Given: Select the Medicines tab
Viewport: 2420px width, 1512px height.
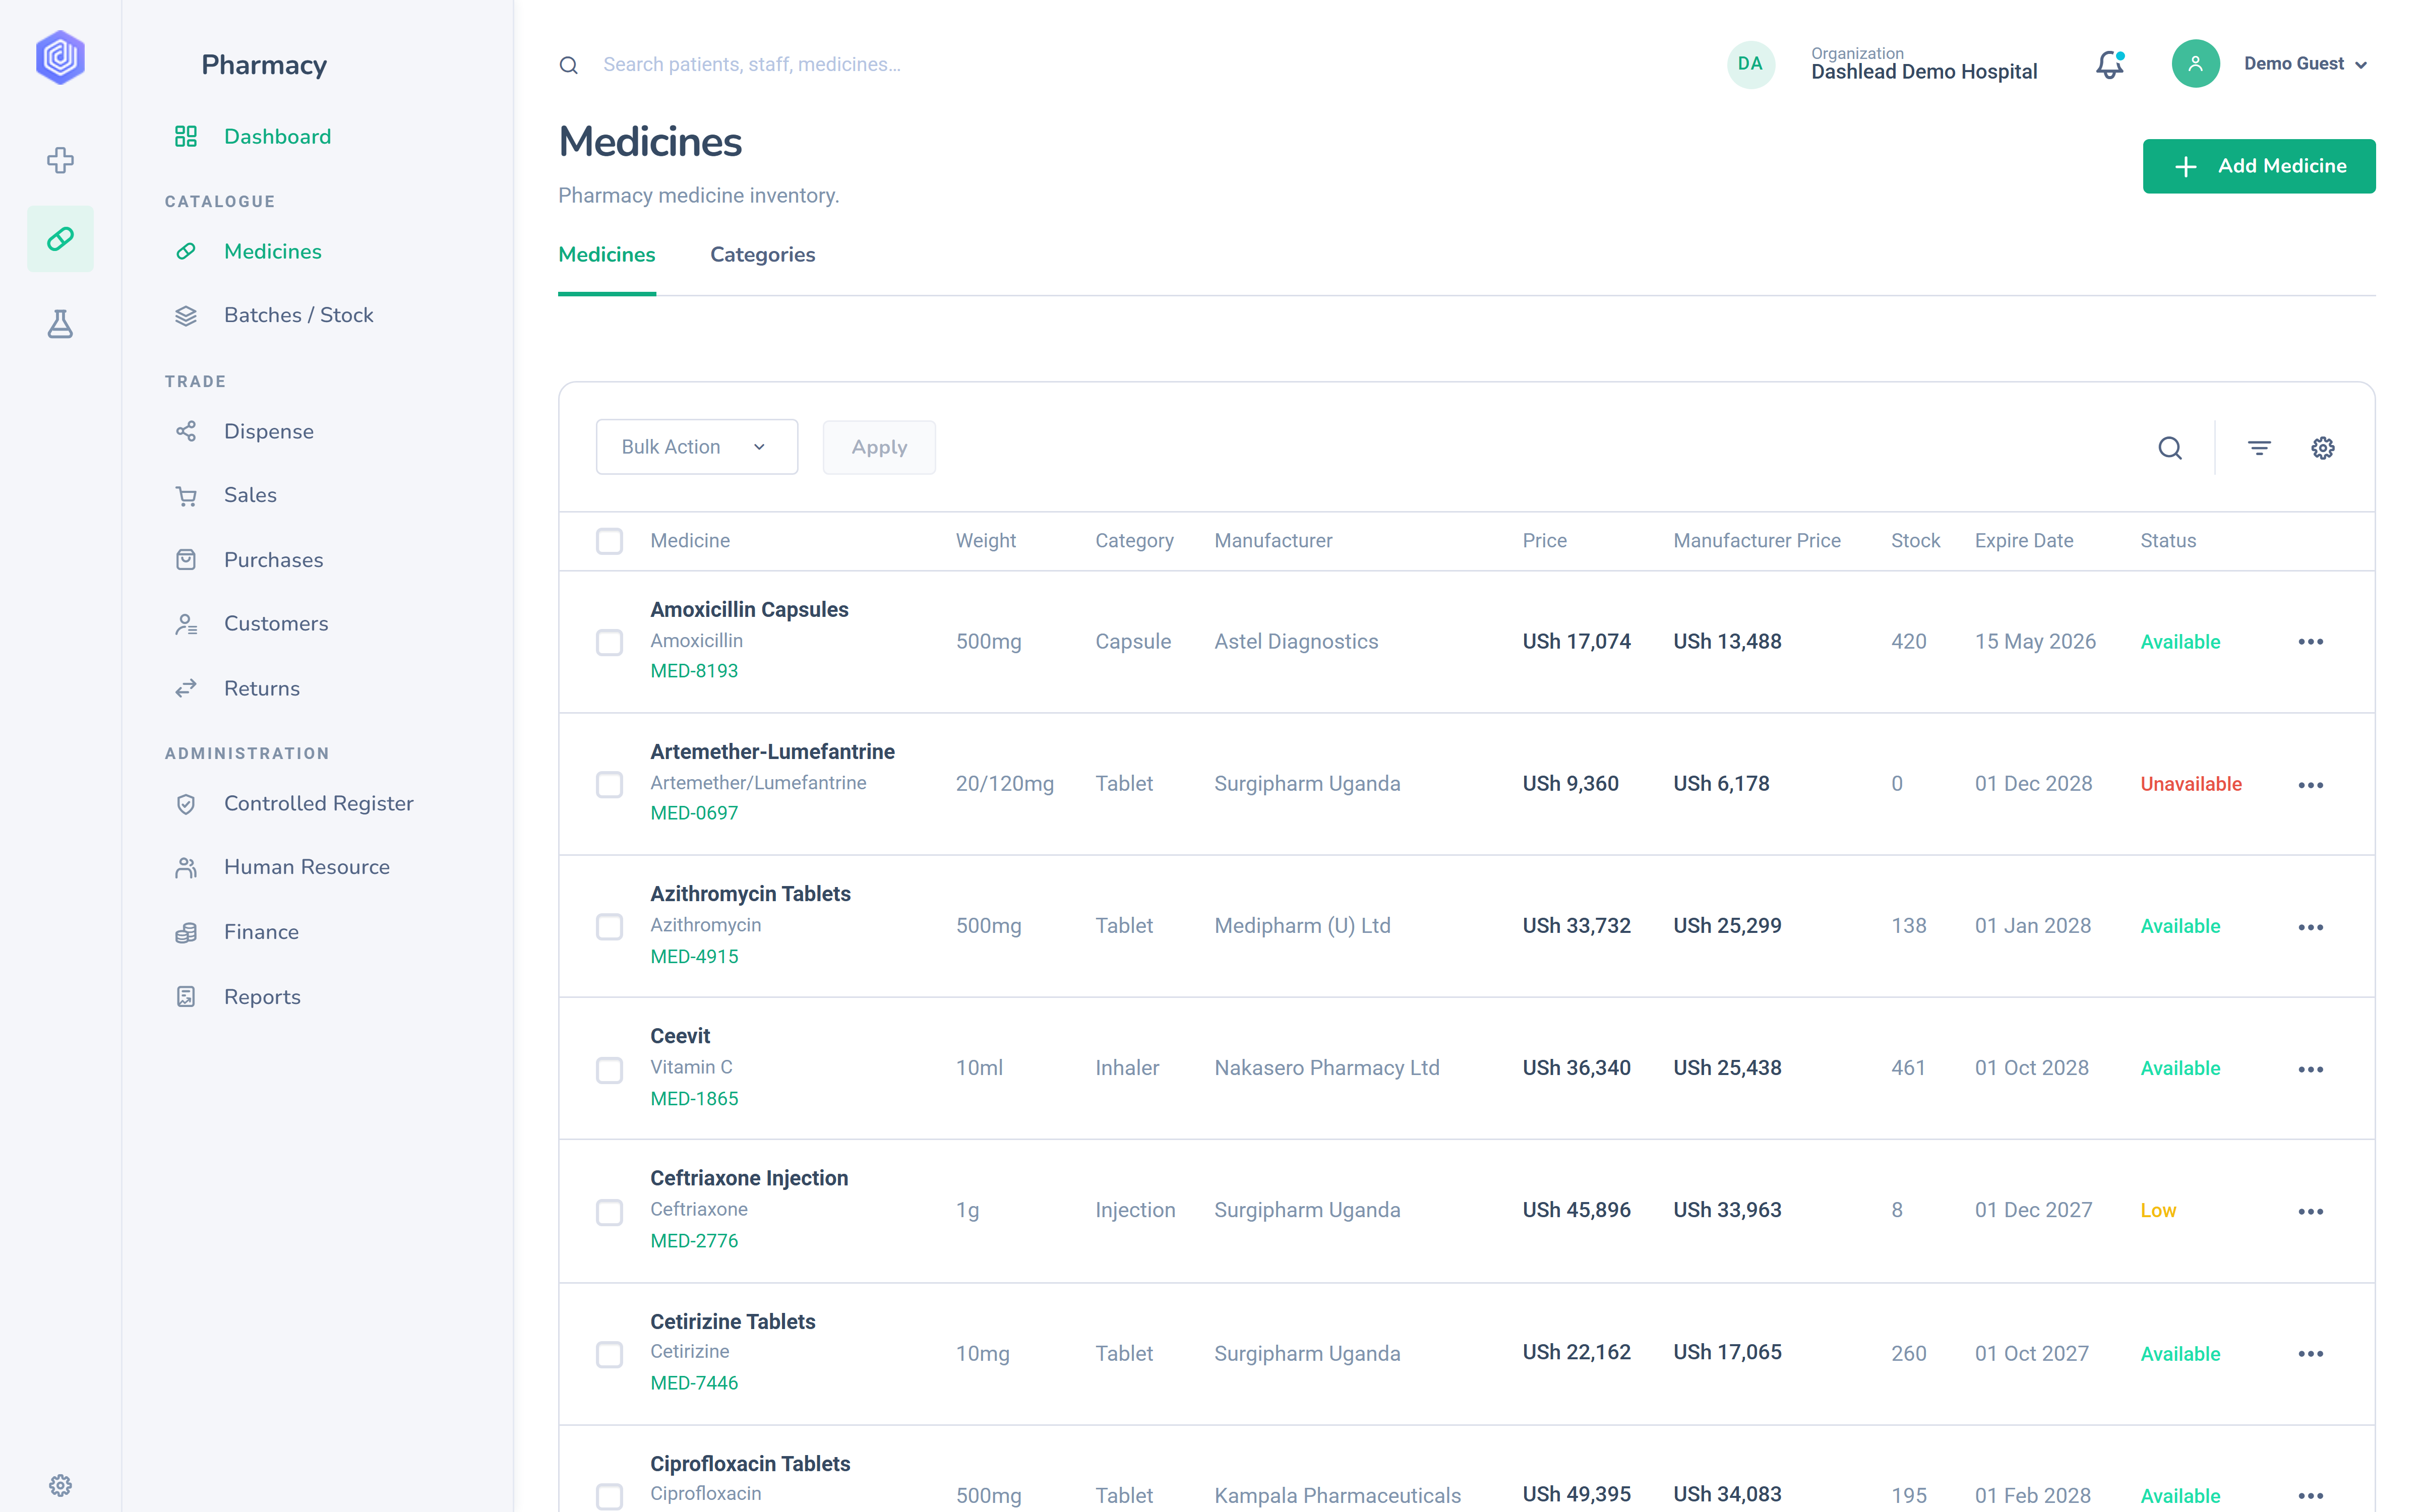Looking at the screenshot, I should click(606, 255).
